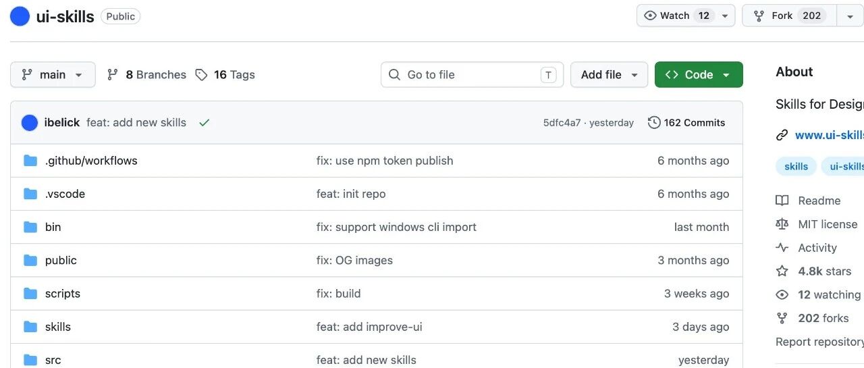Viewport: 864px width, 368px height.
Task: Open the www.ui-skills website link
Action: 830,135
